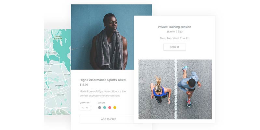
Task: Click the Jamaica label on the map
Action: point(60,95)
